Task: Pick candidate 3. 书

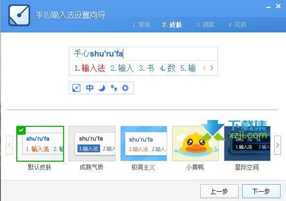Action: pos(146,68)
